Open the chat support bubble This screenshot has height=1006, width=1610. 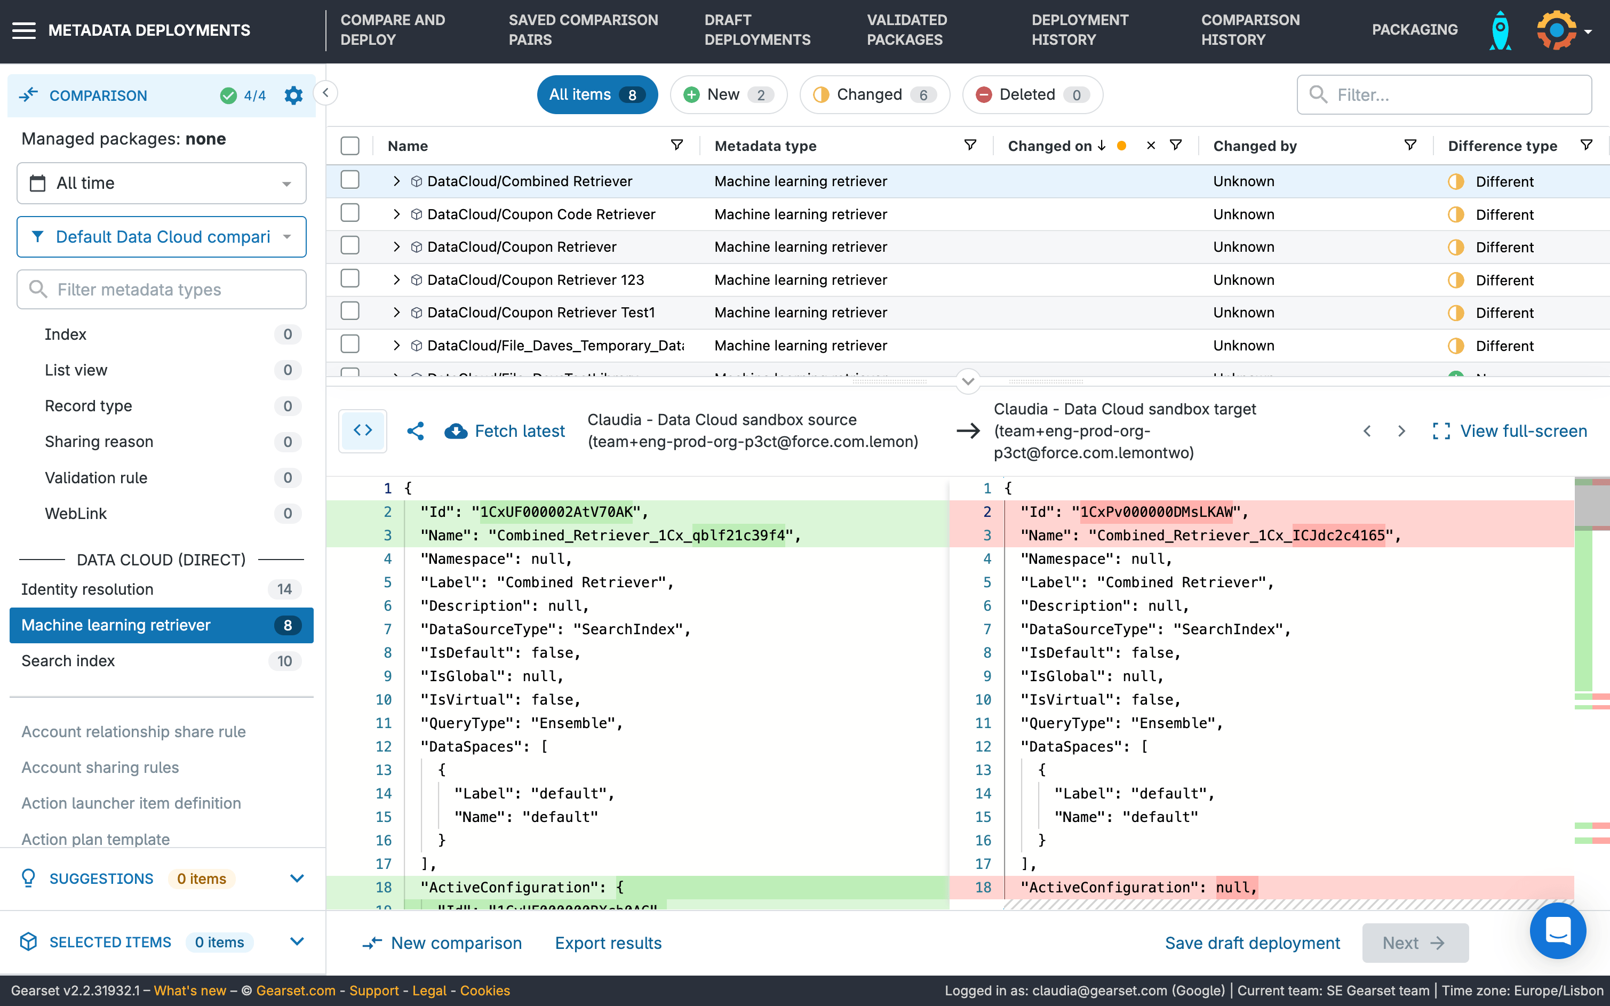click(1557, 930)
